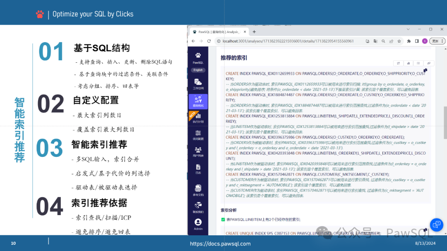The image size is (447, 251).
Task: Click the translate page icon in address bar
Action: (x=375, y=41)
